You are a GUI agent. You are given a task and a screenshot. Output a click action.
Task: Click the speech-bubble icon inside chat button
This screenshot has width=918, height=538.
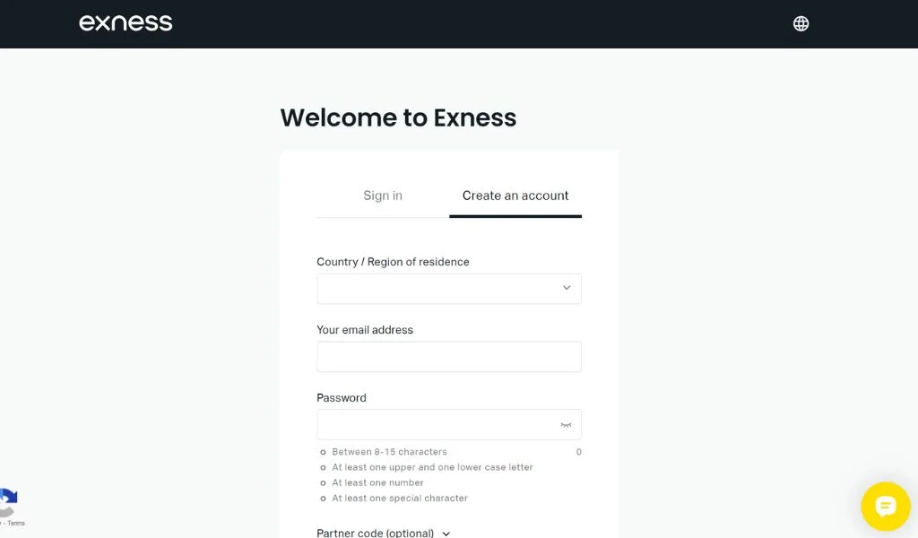point(885,506)
